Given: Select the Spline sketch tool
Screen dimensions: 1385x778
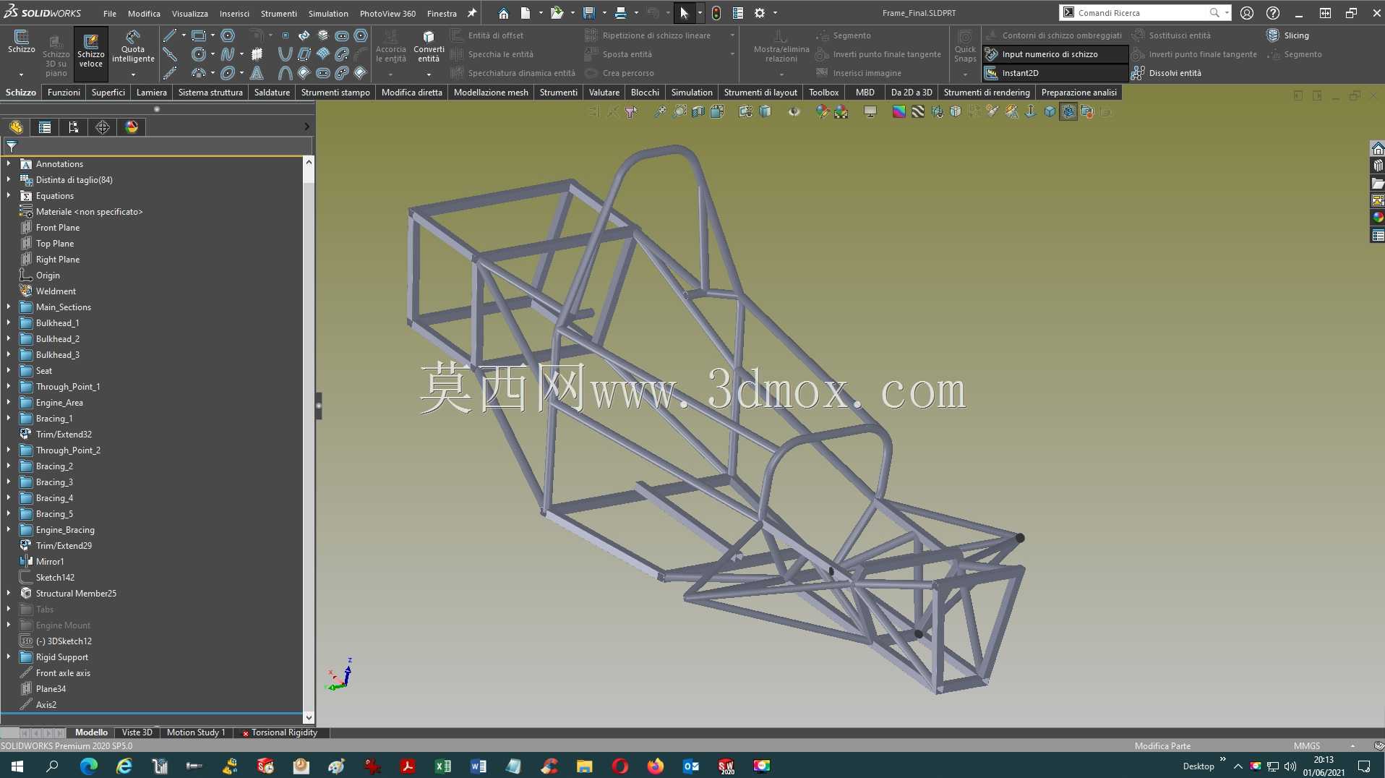Looking at the screenshot, I should [x=228, y=54].
